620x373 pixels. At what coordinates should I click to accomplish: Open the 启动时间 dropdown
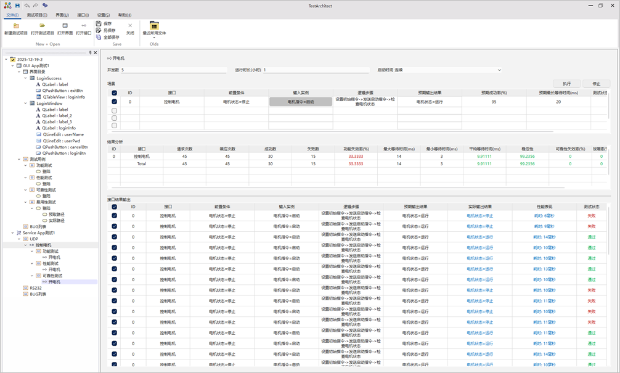499,70
